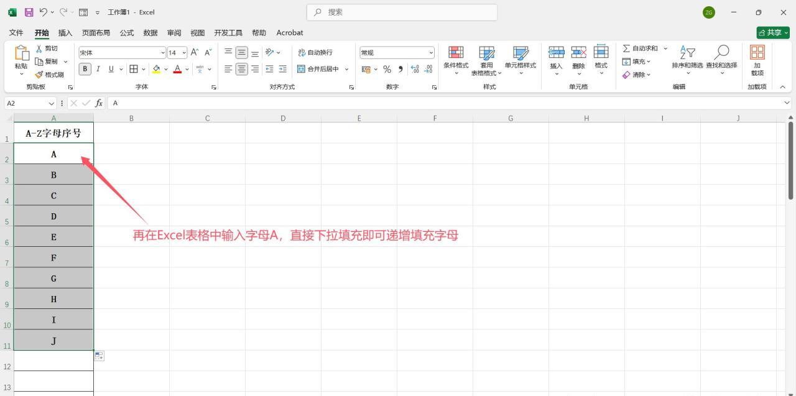Image resolution: width=796 pixels, height=396 pixels.
Task: Switch to the 插入 Insert tab
Action: [65, 32]
